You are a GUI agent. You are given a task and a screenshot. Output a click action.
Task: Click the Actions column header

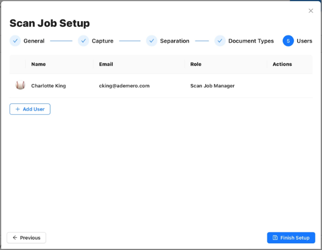[282, 65]
